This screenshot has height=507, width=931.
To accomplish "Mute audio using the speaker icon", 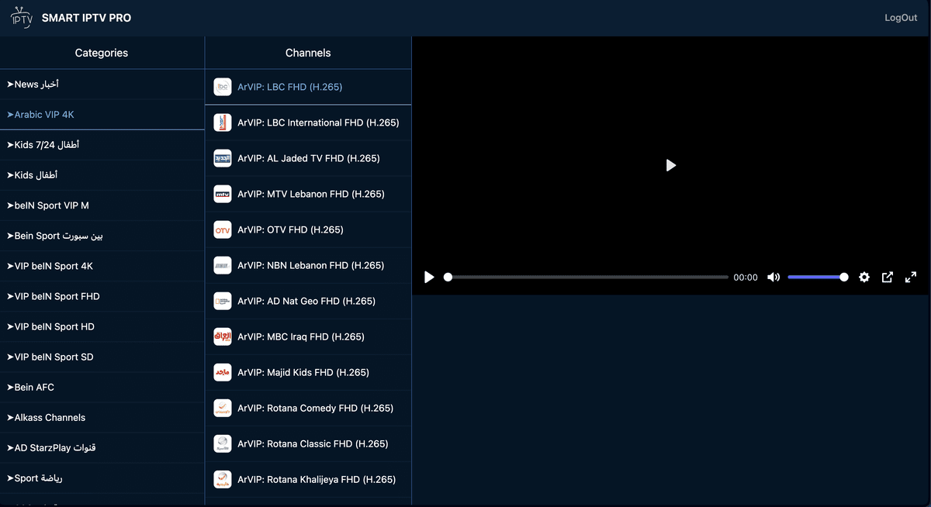I will tap(774, 277).
